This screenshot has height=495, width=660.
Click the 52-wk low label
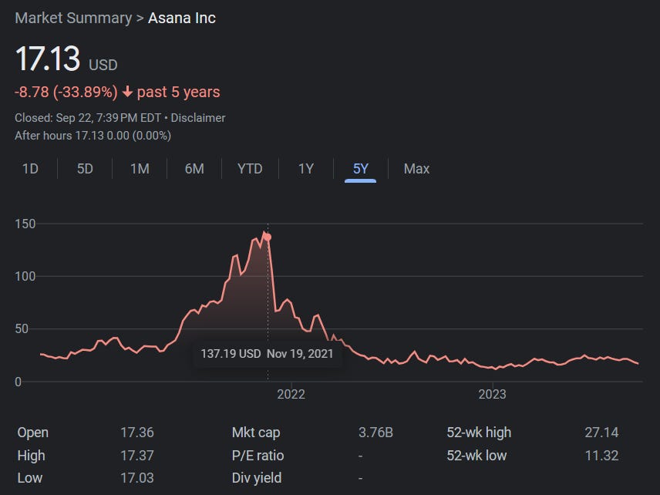477,456
